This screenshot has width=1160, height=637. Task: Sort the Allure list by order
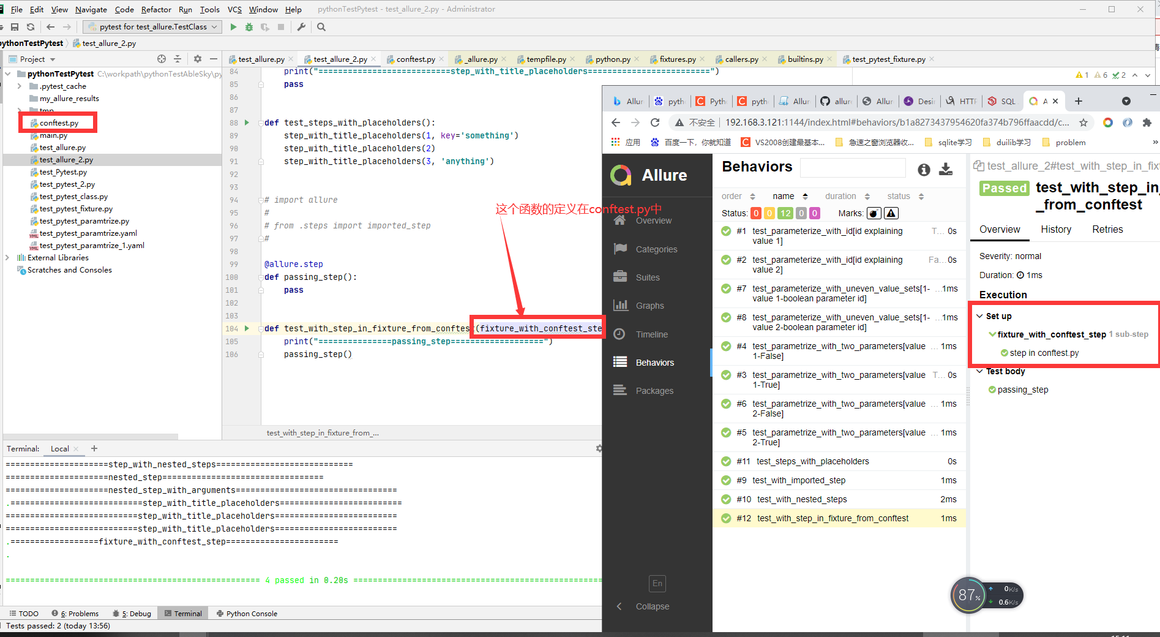738,196
